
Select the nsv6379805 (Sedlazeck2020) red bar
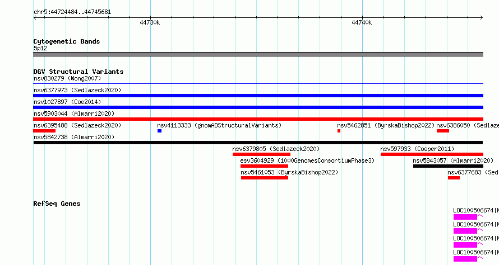click(x=261, y=154)
